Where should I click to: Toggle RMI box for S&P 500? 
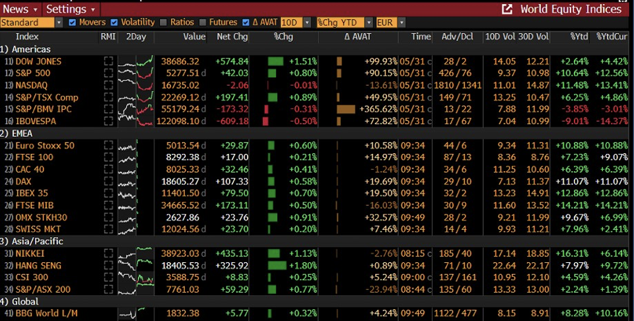(x=108, y=73)
